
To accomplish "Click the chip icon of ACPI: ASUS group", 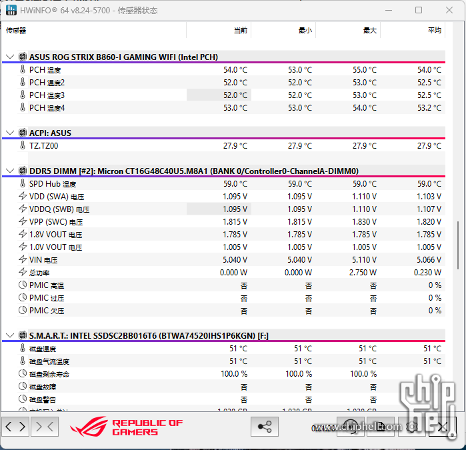I will pos(23,133).
